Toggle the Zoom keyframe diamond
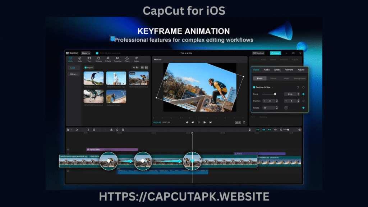This screenshot has width=368, height=207. tap(303, 94)
